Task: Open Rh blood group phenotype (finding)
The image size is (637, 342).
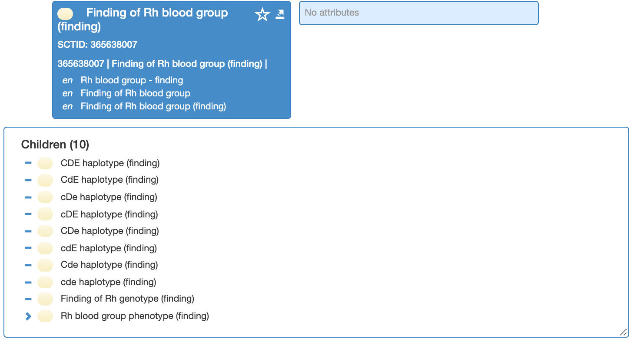Action: pos(135,316)
